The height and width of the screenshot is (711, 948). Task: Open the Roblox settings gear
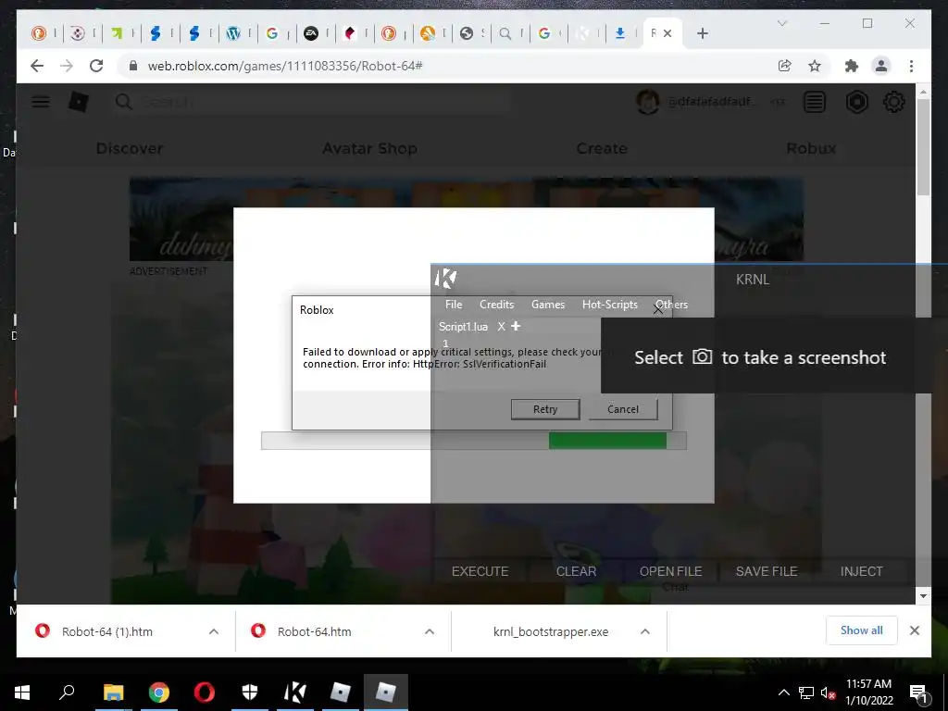coord(893,102)
